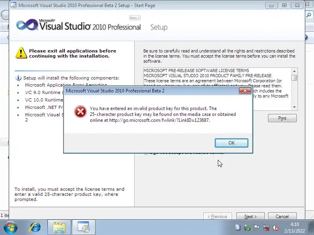Click the Print button for the license terms
Screen dimensions: 314x235
point(282,118)
